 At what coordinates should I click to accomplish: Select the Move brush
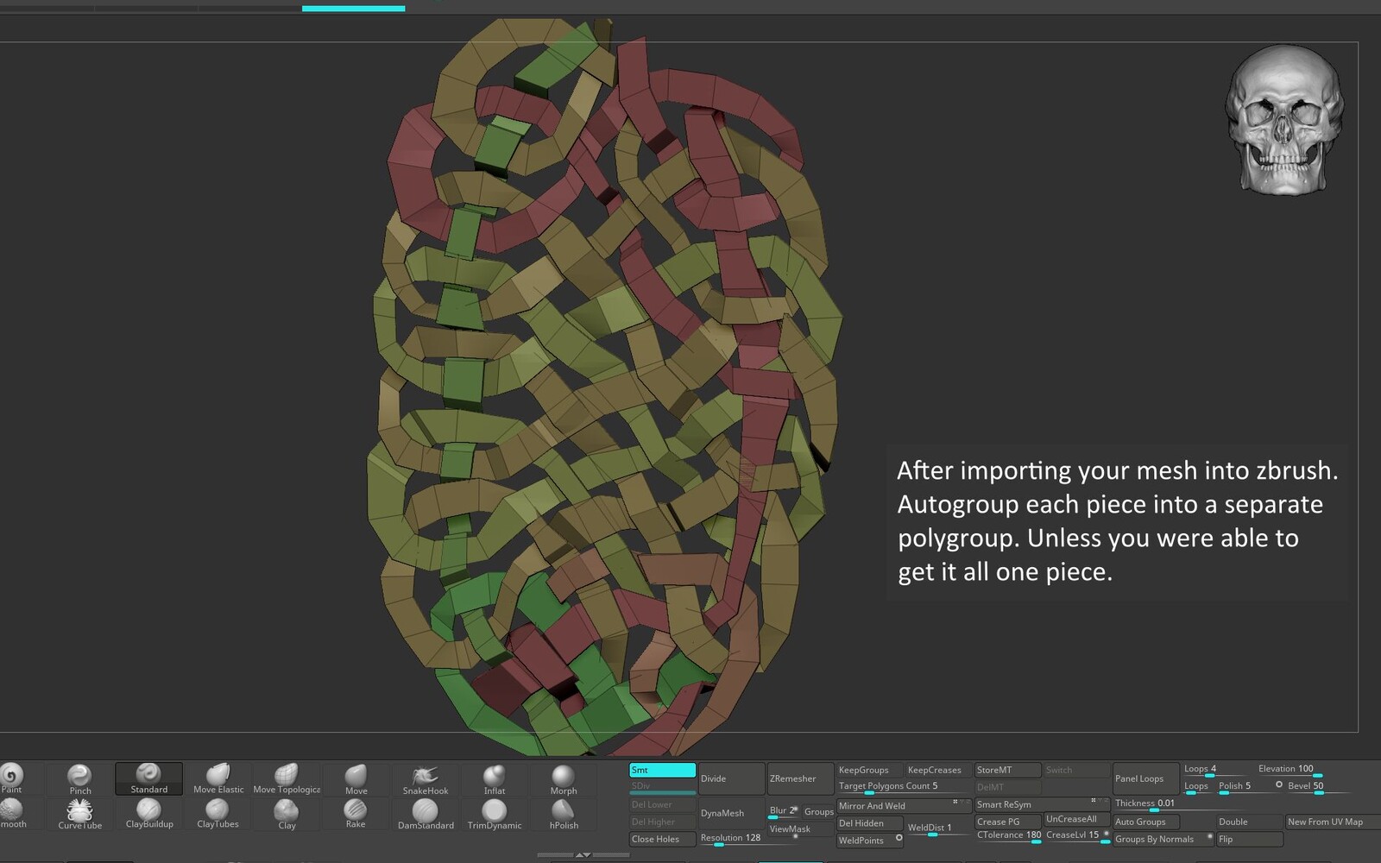[356, 778]
